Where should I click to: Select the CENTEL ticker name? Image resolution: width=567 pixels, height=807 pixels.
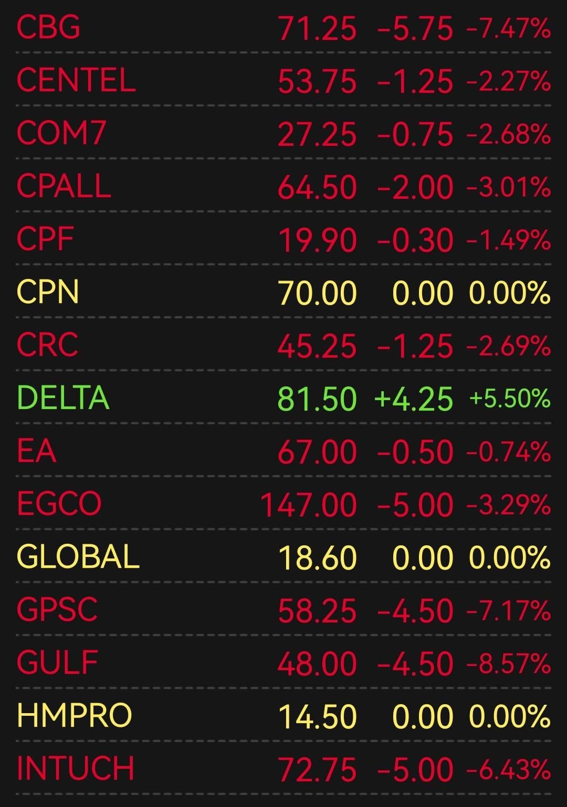[x=76, y=80]
